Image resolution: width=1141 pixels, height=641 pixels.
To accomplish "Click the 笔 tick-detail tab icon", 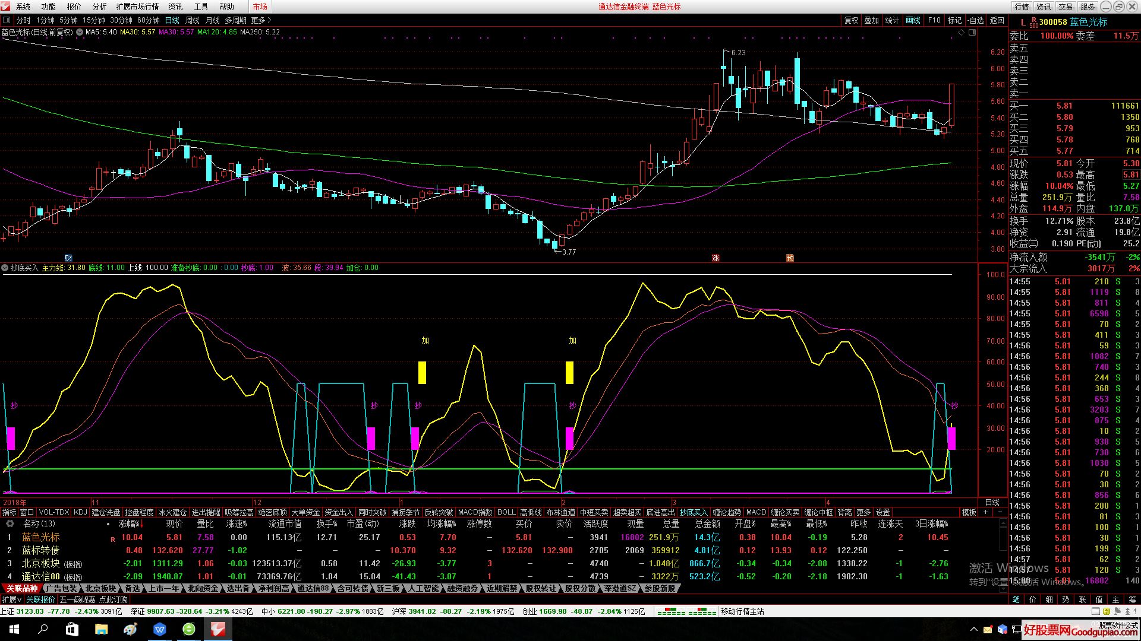I will [1016, 599].
